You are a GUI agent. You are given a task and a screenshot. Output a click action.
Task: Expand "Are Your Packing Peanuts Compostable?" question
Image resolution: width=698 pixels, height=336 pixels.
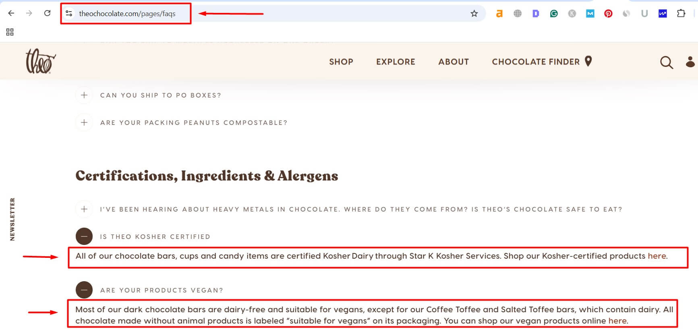pyautogui.click(x=84, y=122)
